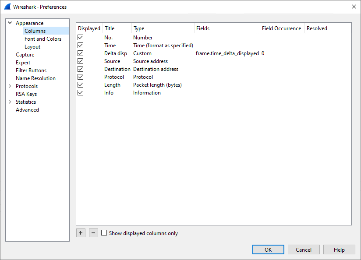Click the Type column header
This screenshot has height=260, width=361.
(139, 28)
